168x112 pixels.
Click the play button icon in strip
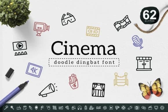[111, 108]
